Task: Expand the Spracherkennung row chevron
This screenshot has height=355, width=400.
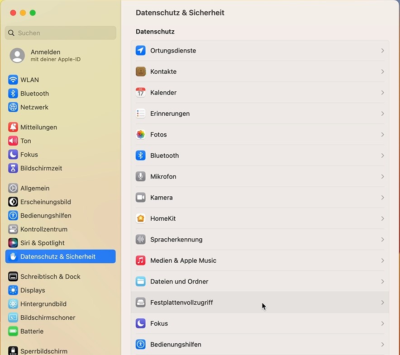Action: 382,240
